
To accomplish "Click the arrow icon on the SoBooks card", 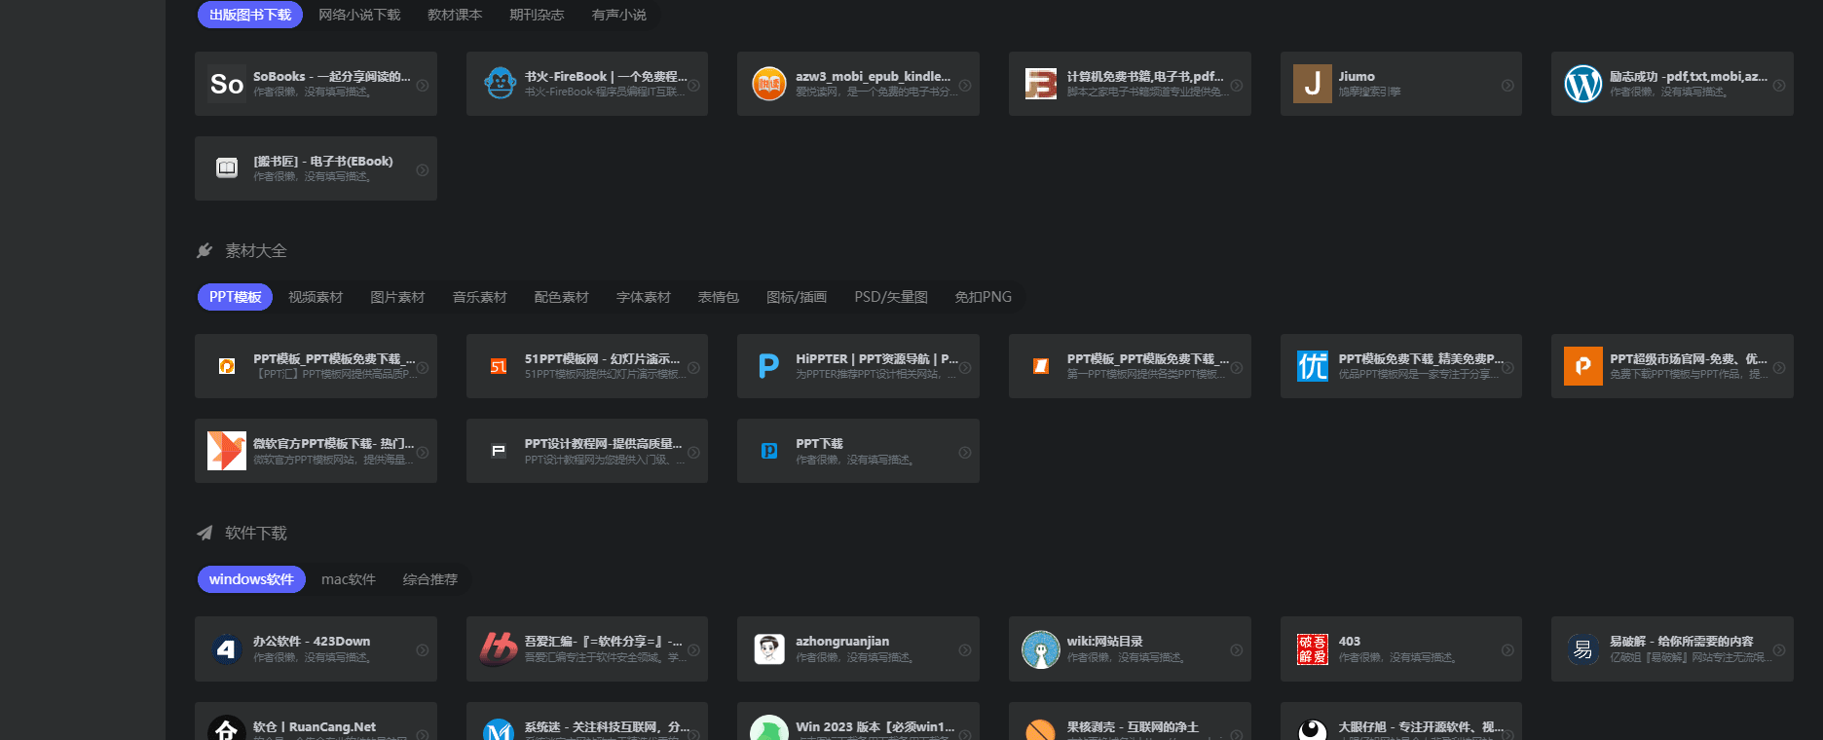I will click(423, 85).
